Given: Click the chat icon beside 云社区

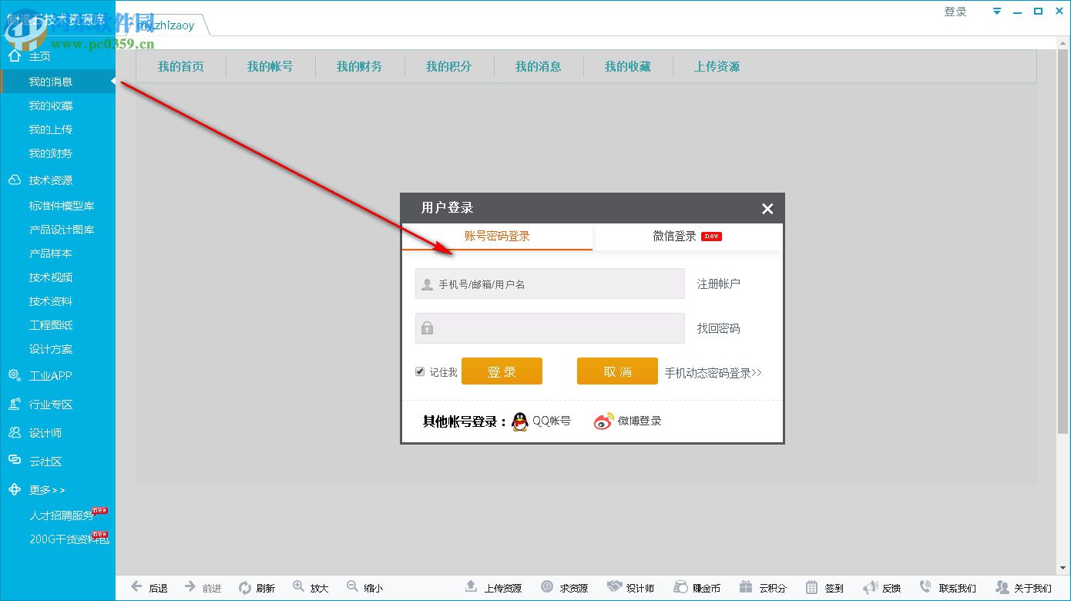Looking at the screenshot, I should coord(15,462).
